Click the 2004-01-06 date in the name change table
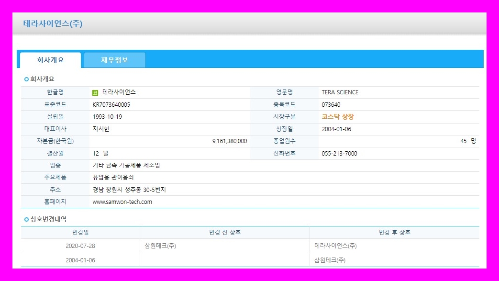This screenshot has height=281, width=499. pos(80,260)
